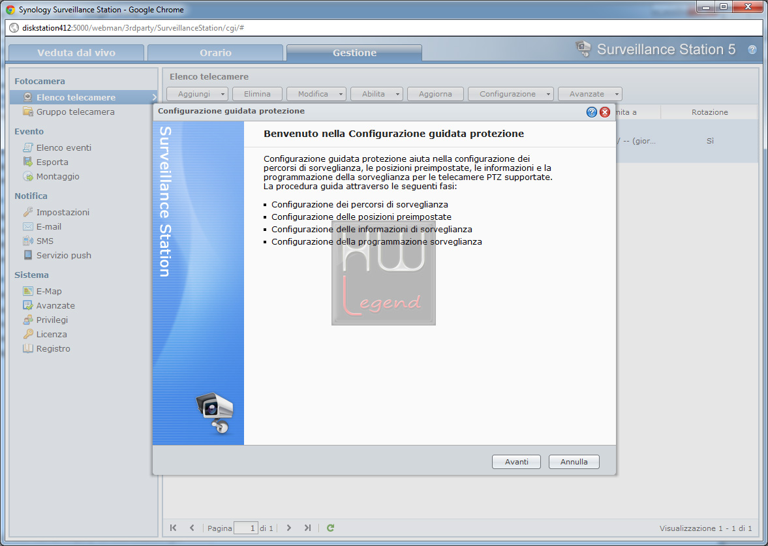Expand the Configurazione dropdown button
Image resolution: width=768 pixels, height=546 pixels.
(511, 93)
